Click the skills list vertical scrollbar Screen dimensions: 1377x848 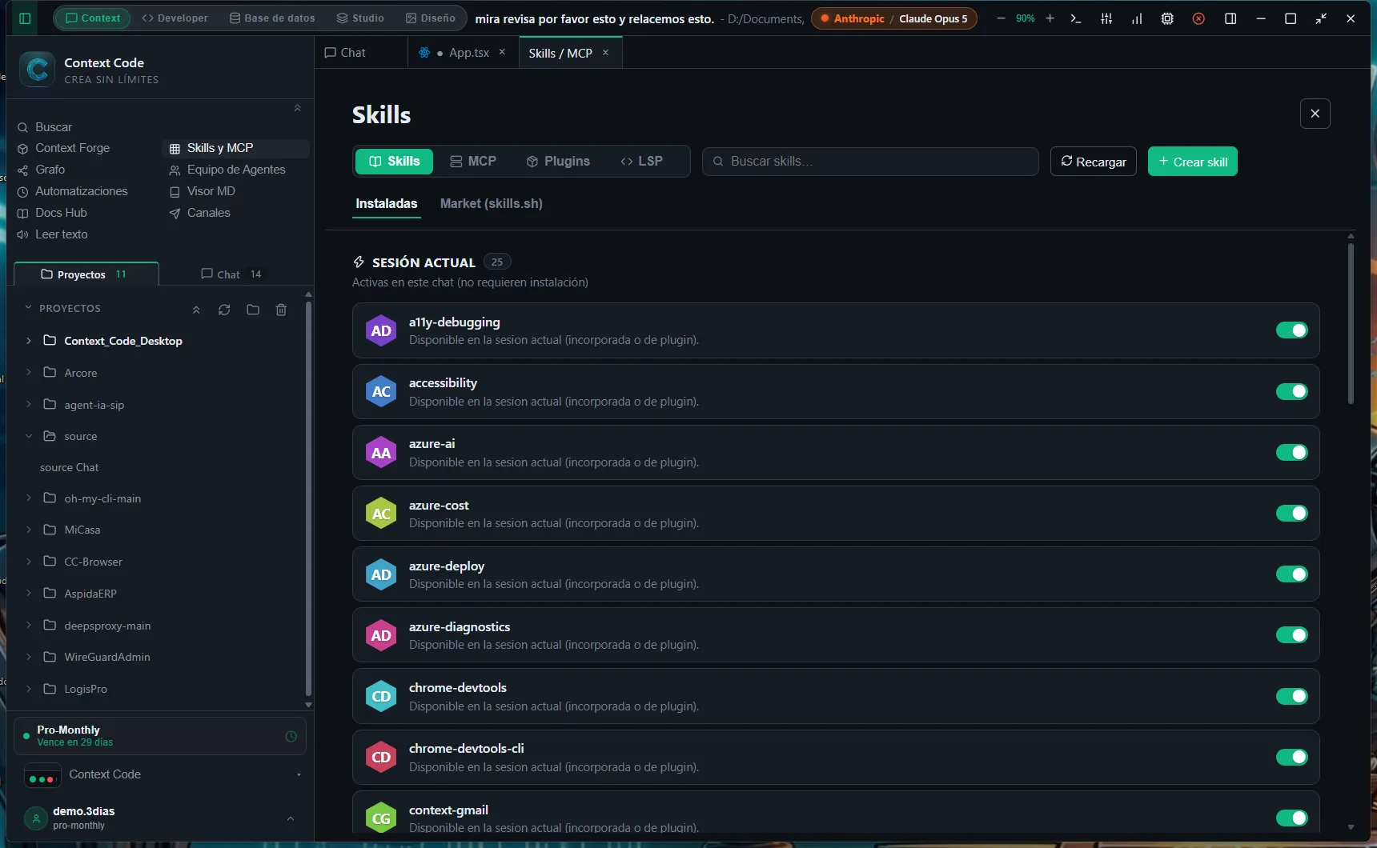[x=1351, y=323]
